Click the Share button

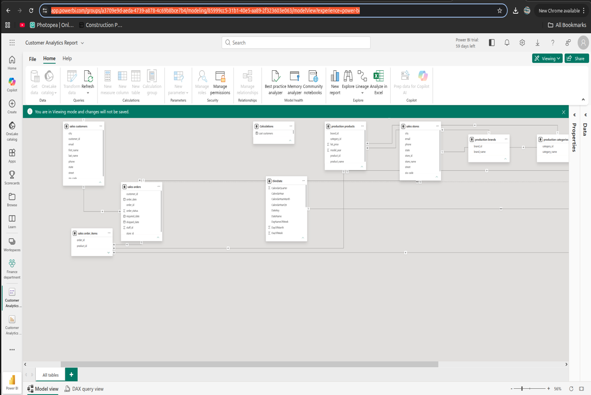tap(576, 58)
